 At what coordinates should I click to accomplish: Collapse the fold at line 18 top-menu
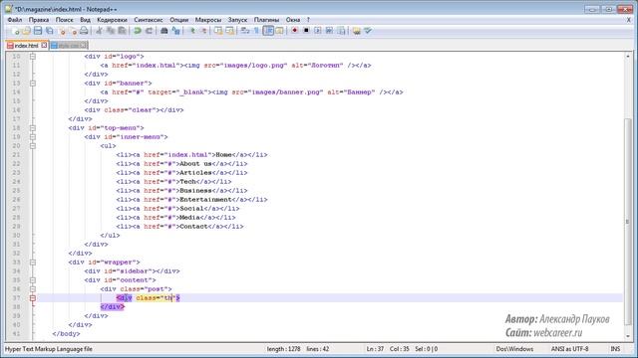pos(33,128)
